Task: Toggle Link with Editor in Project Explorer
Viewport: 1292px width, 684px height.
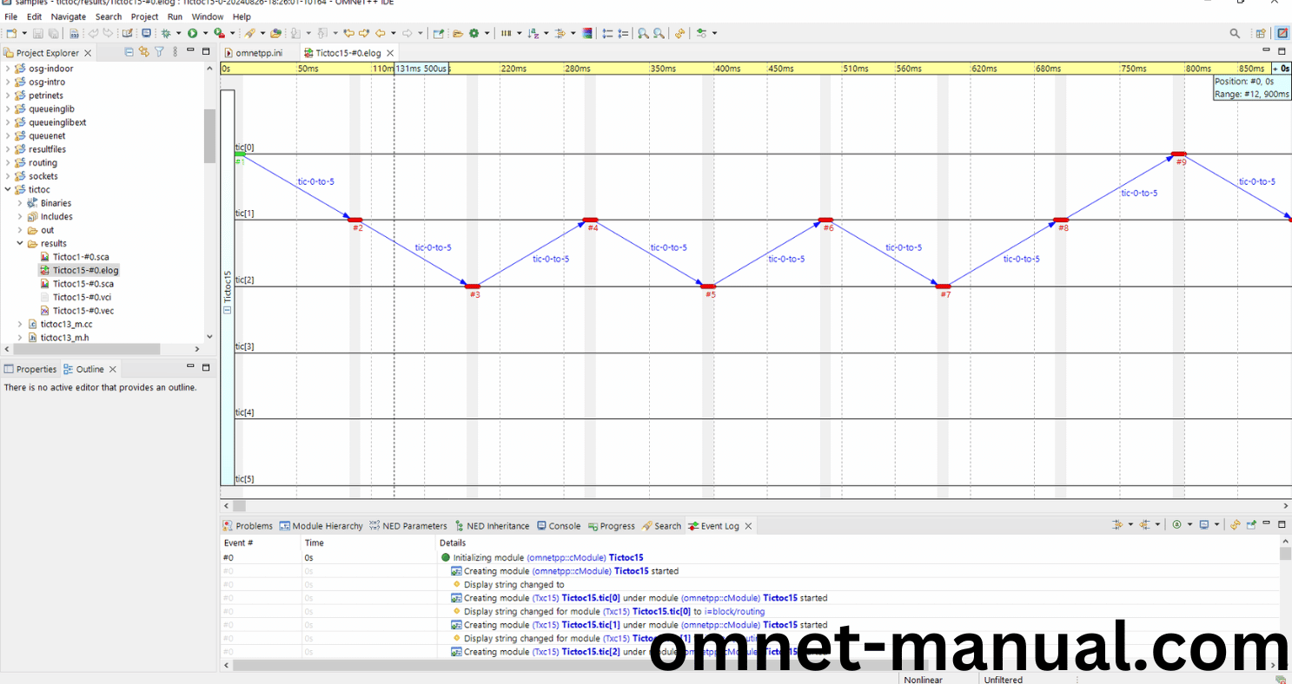Action: tap(144, 52)
